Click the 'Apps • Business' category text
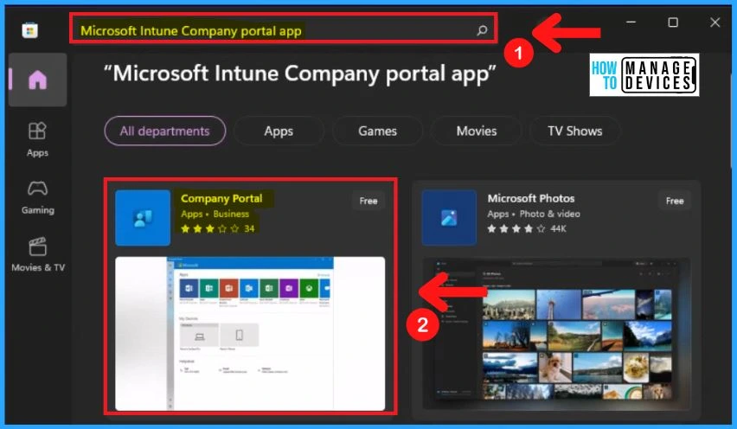 215,214
